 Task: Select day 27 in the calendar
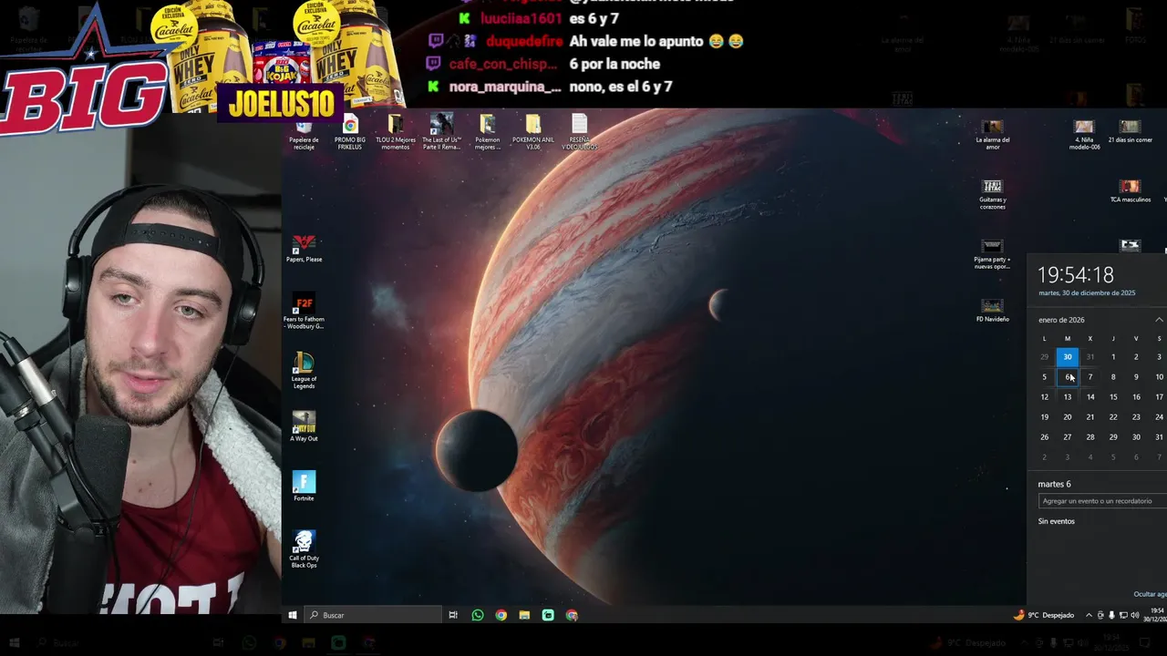[x=1068, y=437]
